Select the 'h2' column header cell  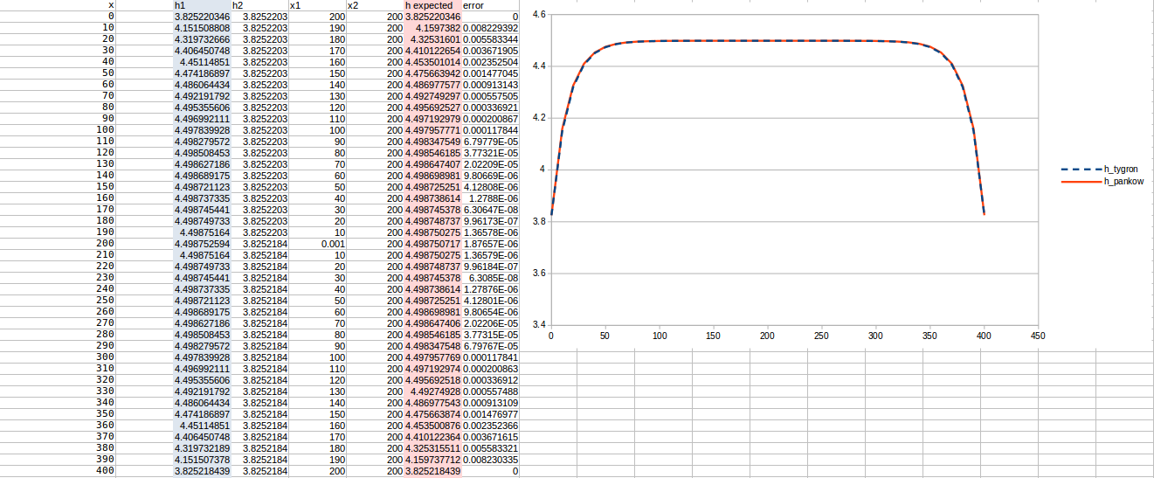point(259,5)
